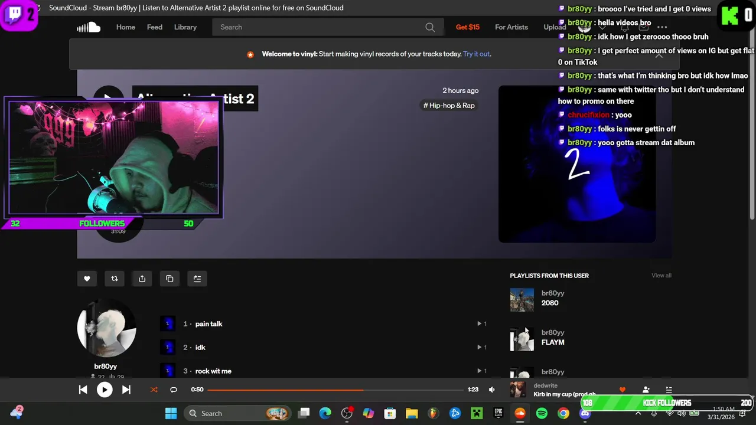Click the Get $15 link

(468, 27)
